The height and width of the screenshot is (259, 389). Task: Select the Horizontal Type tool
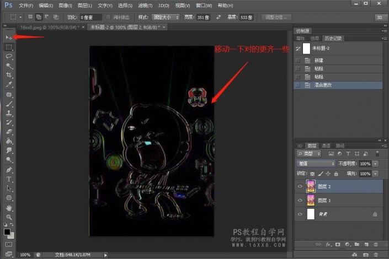click(9, 179)
